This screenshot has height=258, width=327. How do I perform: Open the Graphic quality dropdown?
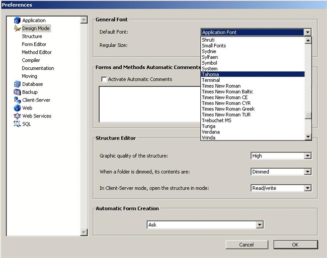pyautogui.click(x=307, y=156)
